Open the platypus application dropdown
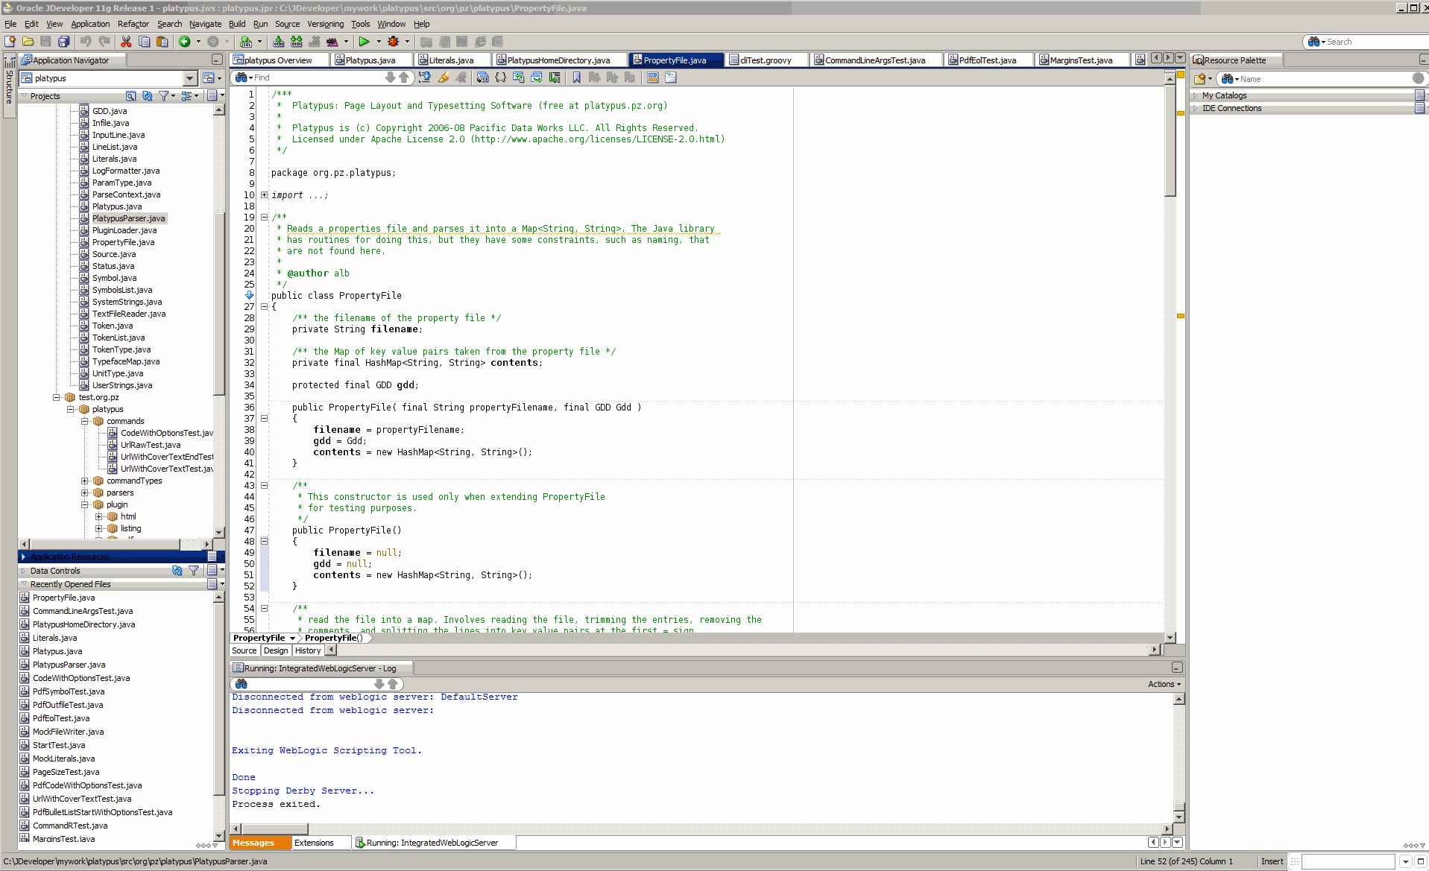The width and height of the screenshot is (1429, 871). click(189, 78)
